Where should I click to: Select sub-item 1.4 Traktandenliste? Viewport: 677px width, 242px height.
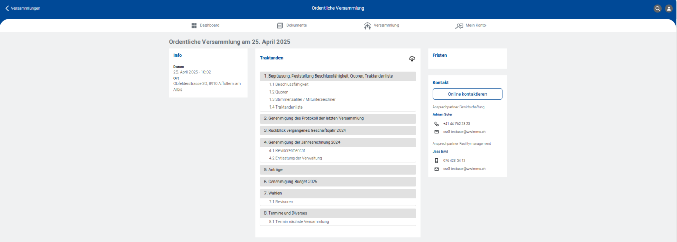(286, 107)
